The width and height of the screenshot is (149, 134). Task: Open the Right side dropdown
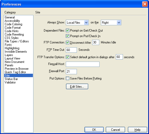coord(111,23)
